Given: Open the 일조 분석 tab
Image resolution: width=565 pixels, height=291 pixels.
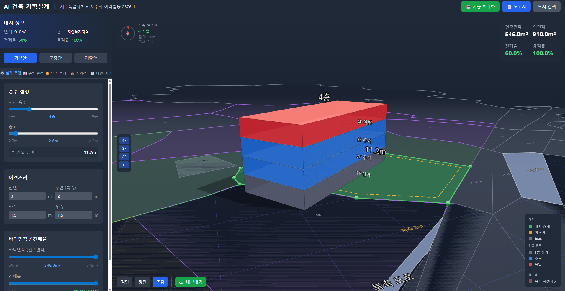Looking at the screenshot, I should pyautogui.click(x=56, y=73).
